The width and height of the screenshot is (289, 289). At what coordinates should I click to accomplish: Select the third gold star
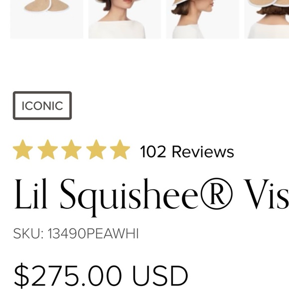click(x=71, y=149)
